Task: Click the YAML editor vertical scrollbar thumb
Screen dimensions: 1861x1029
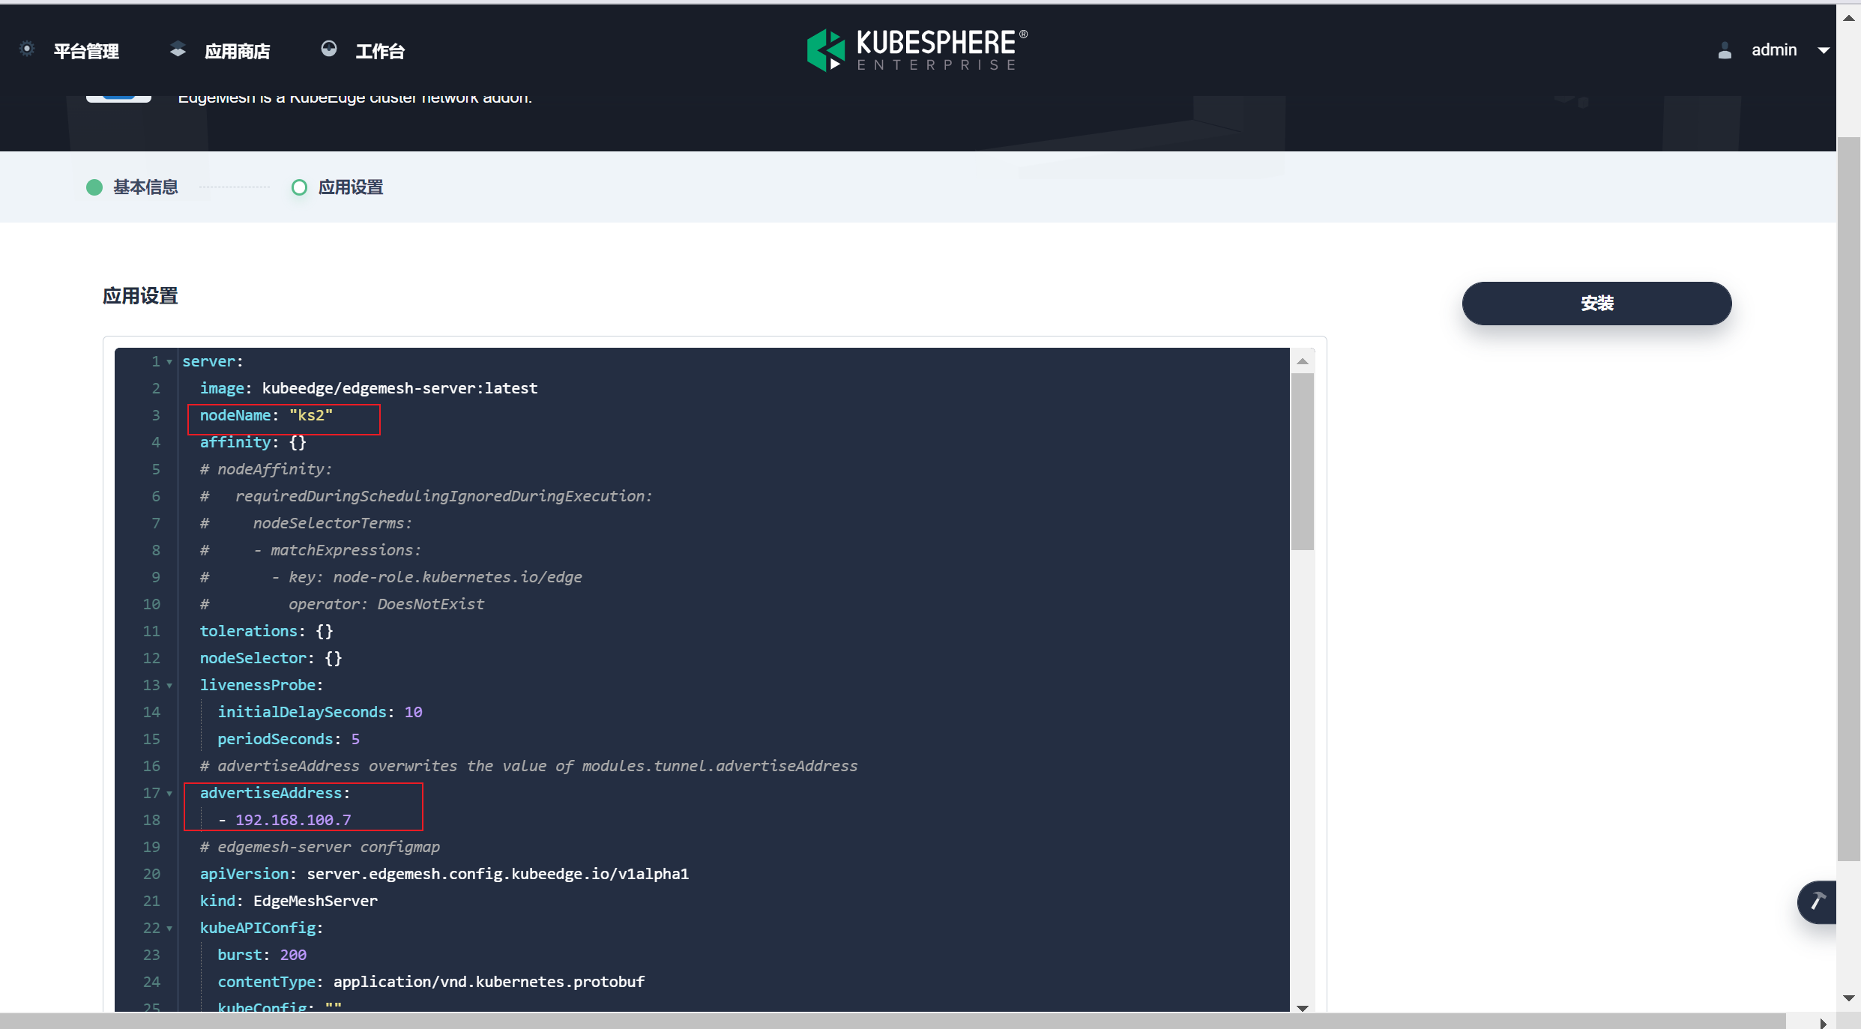Action: tap(1303, 461)
